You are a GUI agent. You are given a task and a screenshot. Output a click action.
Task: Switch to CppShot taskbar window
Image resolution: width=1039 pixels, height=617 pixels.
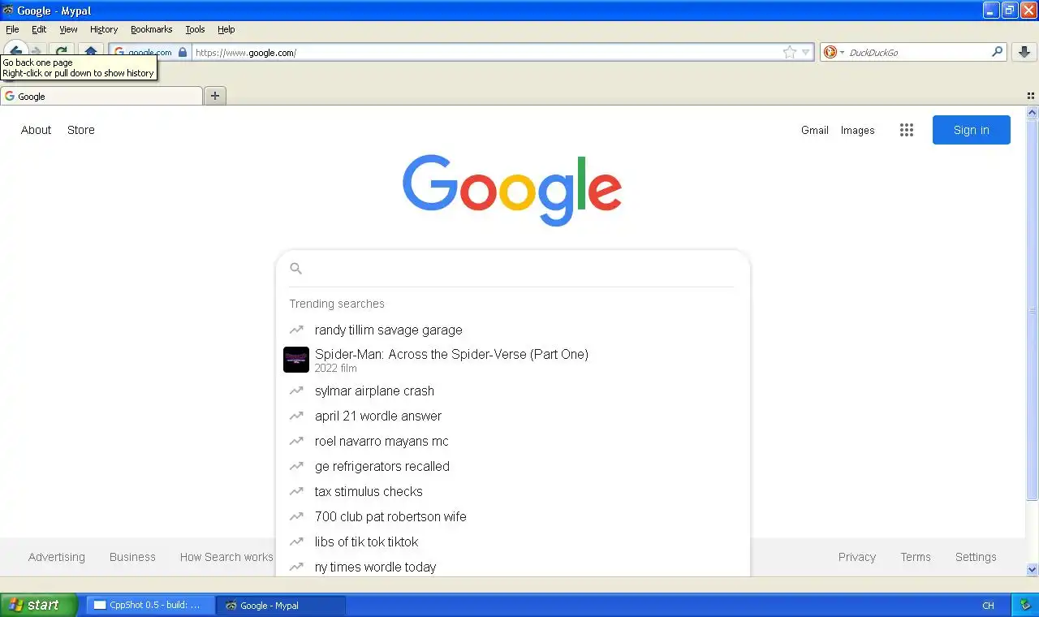(150, 605)
